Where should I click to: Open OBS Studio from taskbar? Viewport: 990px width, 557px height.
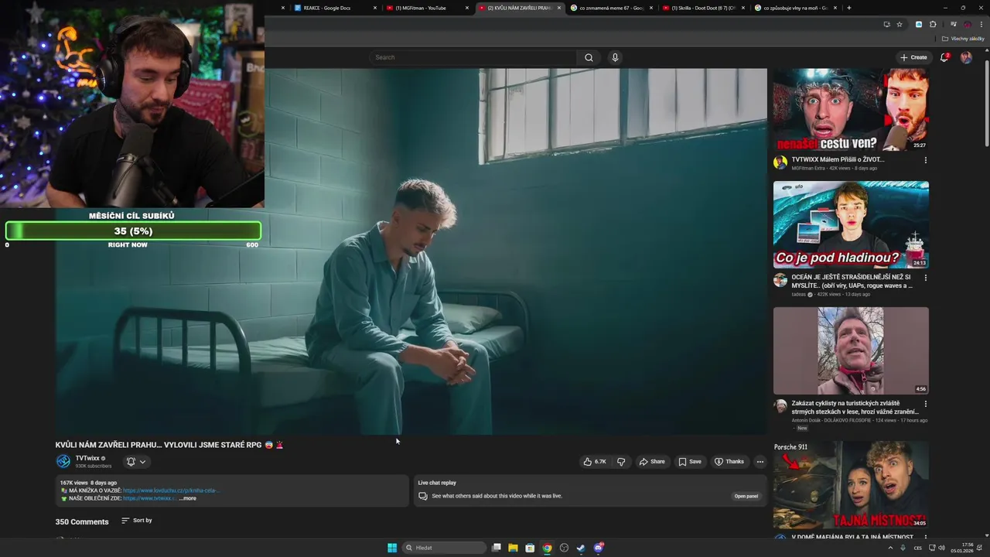(x=564, y=548)
